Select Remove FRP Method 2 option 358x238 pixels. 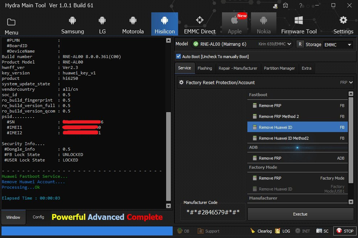coord(279,116)
